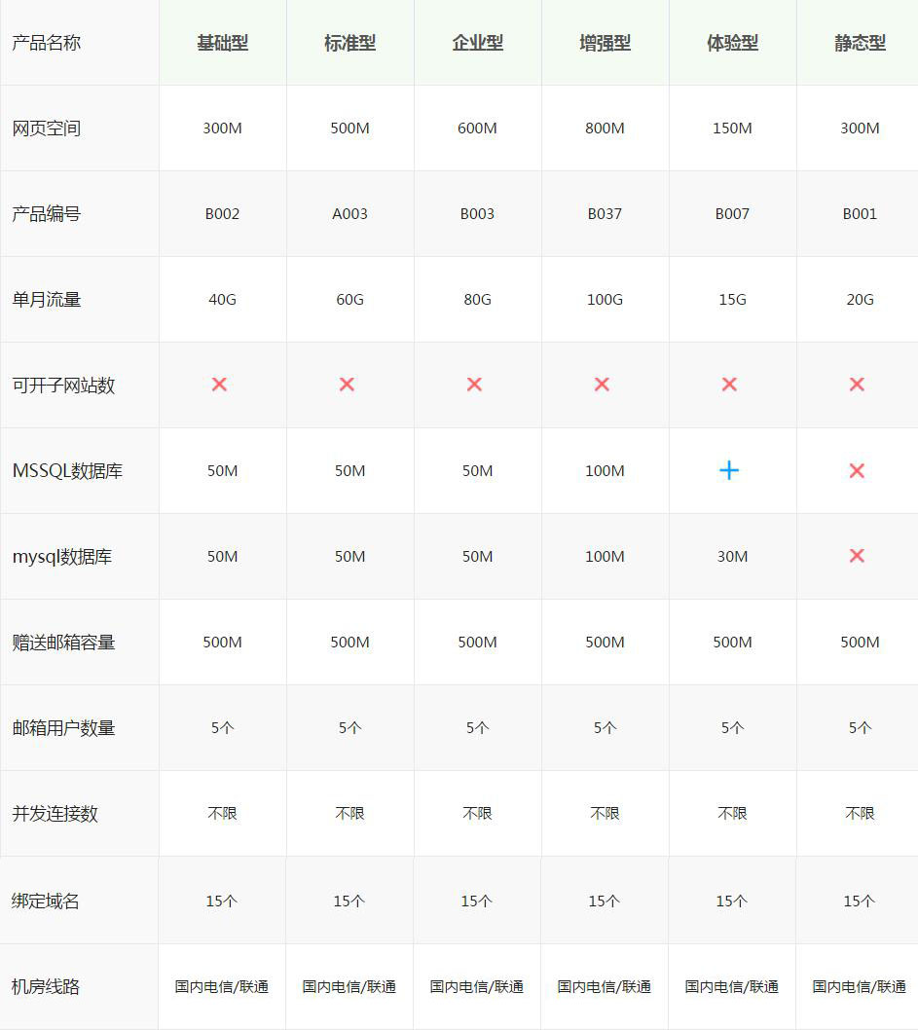The height and width of the screenshot is (1030, 918).
Task: Select the 体验型 column header
Action: click(732, 44)
